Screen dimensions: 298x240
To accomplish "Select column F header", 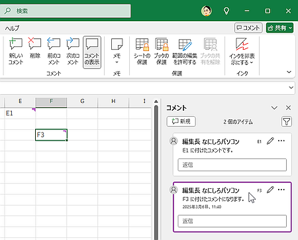I will (51, 101).
